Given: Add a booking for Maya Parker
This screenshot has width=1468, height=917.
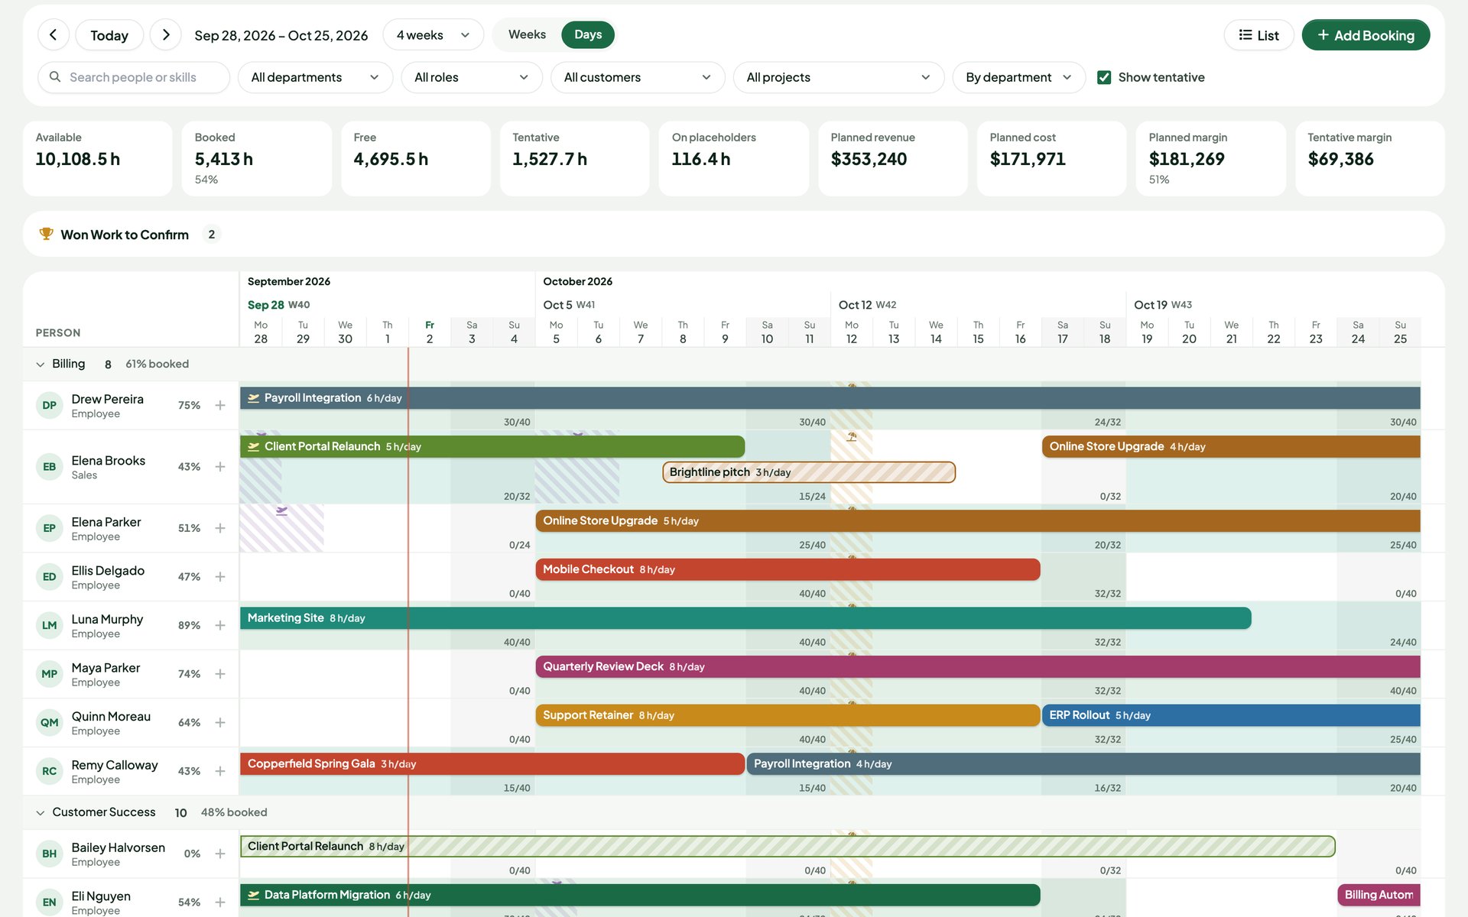Looking at the screenshot, I should coord(220,674).
